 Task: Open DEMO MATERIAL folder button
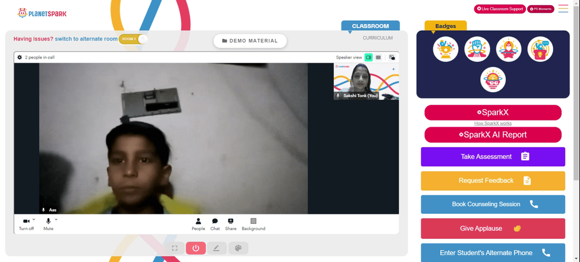pos(250,41)
